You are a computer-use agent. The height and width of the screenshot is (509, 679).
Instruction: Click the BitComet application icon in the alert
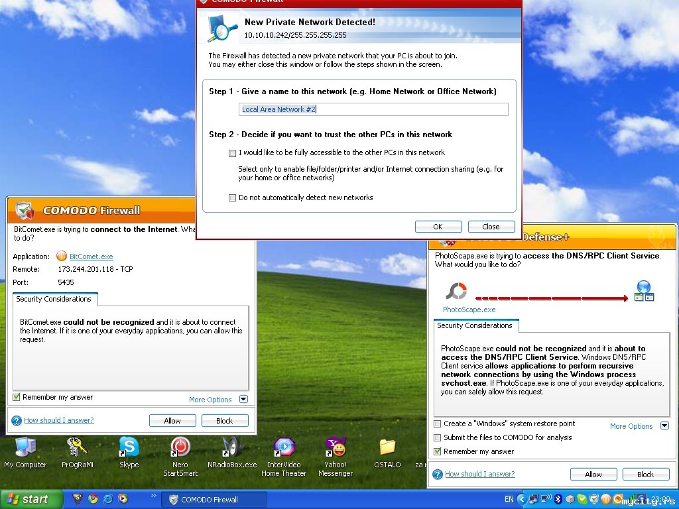[x=62, y=256]
